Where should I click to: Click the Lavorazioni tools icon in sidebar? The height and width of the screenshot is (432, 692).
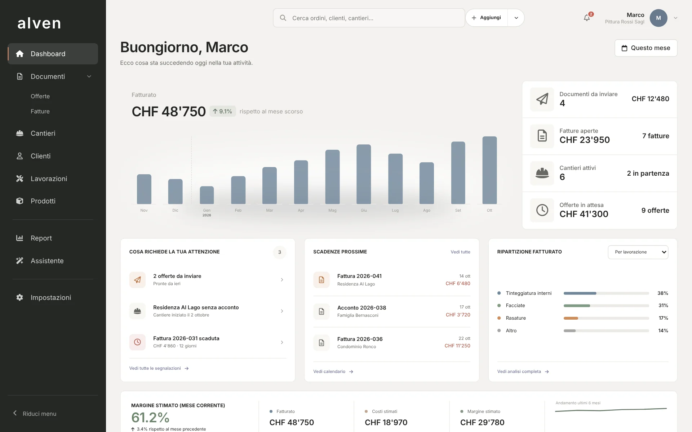pyautogui.click(x=20, y=179)
